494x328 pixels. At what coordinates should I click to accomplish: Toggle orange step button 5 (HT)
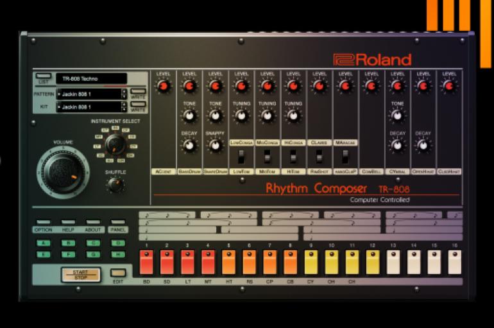click(229, 263)
